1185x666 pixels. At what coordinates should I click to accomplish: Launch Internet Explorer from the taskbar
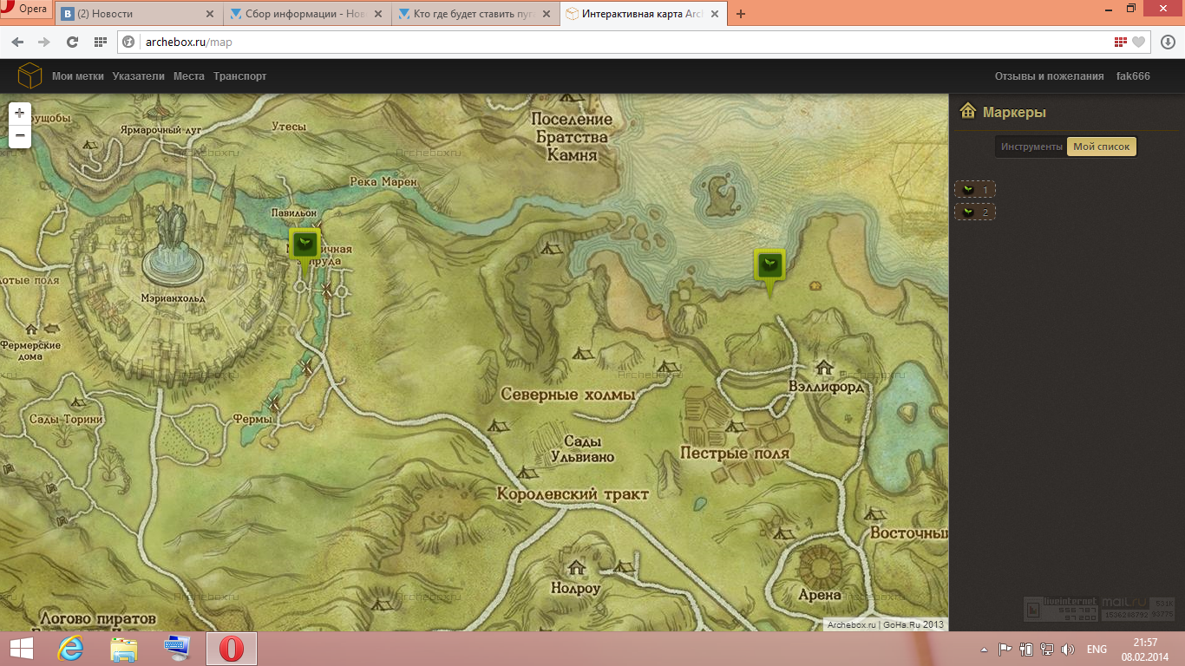pos(70,649)
